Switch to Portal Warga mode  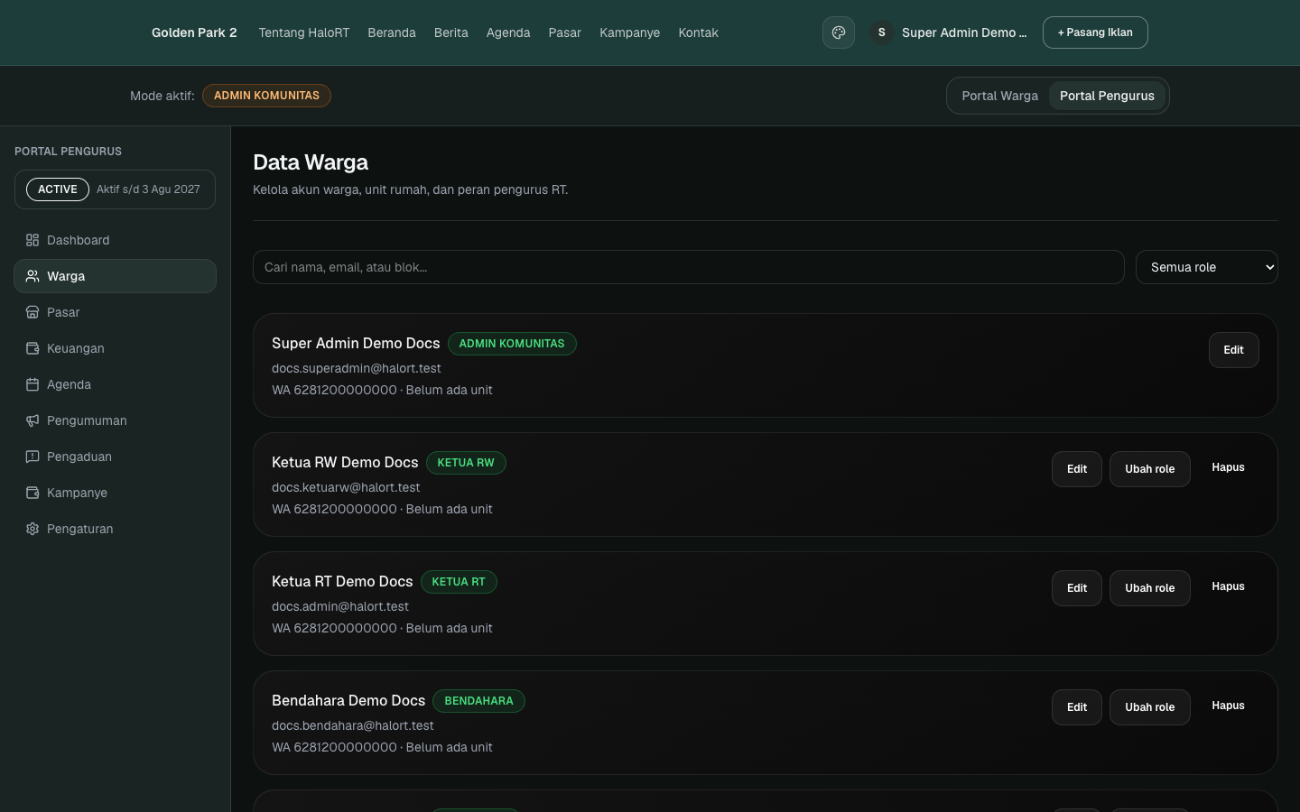[999, 96]
